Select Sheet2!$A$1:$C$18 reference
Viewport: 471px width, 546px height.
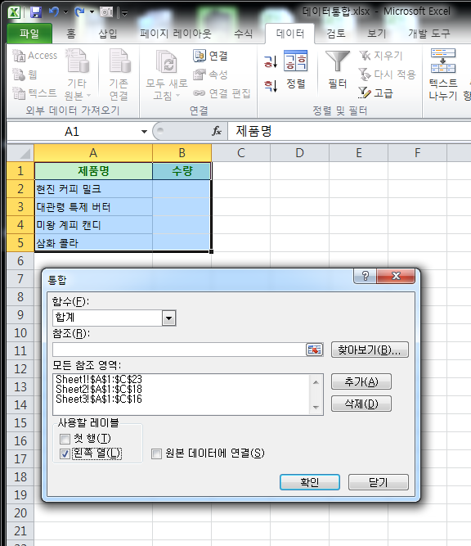tap(99, 389)
